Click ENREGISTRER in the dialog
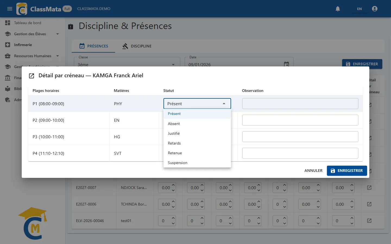The image size is (391, 244). [x=347, y=171]
